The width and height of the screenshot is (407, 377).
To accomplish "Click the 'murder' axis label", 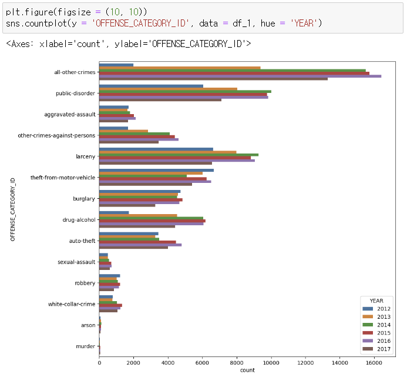I will click(x=85, y=346).
